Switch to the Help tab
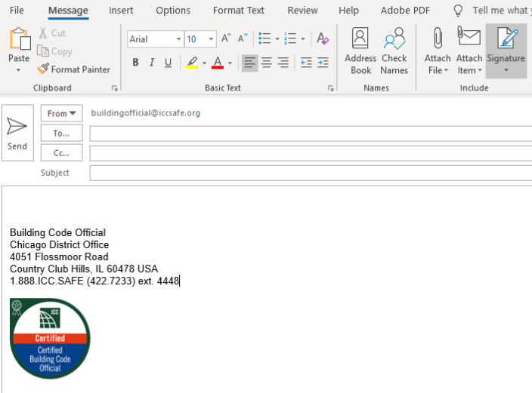The width and height of the screenshot is (532, 393). click(x=348, y=11)
